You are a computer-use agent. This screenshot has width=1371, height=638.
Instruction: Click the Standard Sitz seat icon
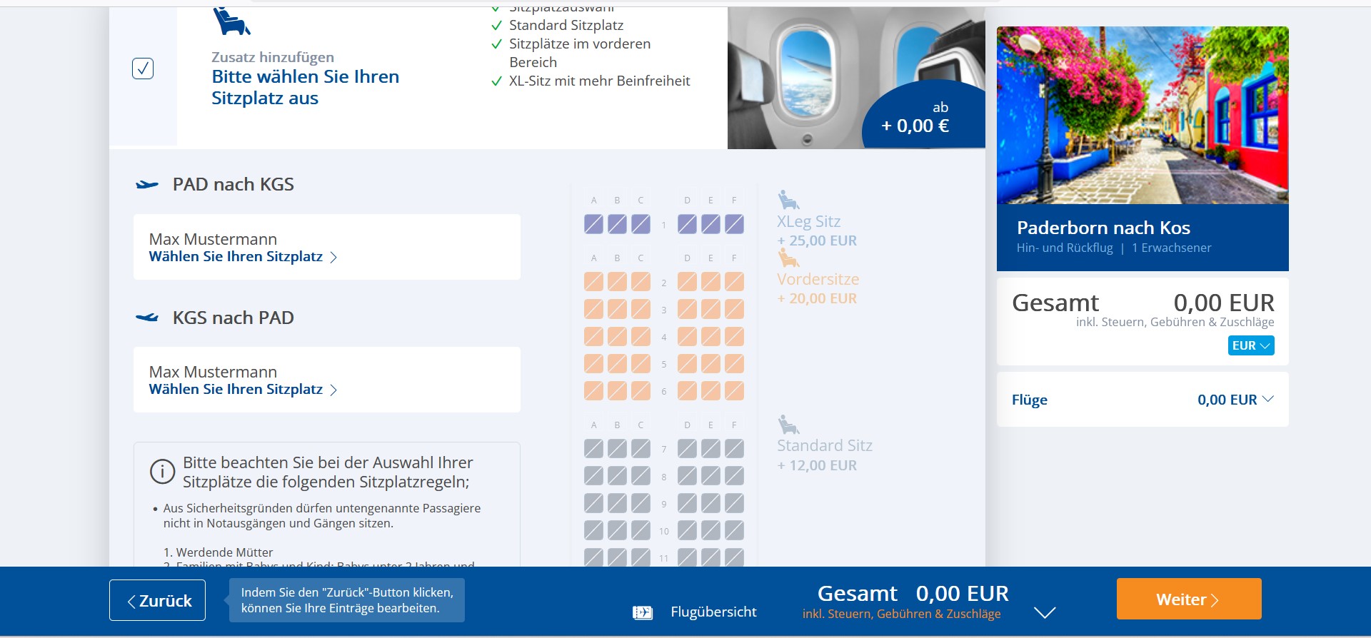788,425
